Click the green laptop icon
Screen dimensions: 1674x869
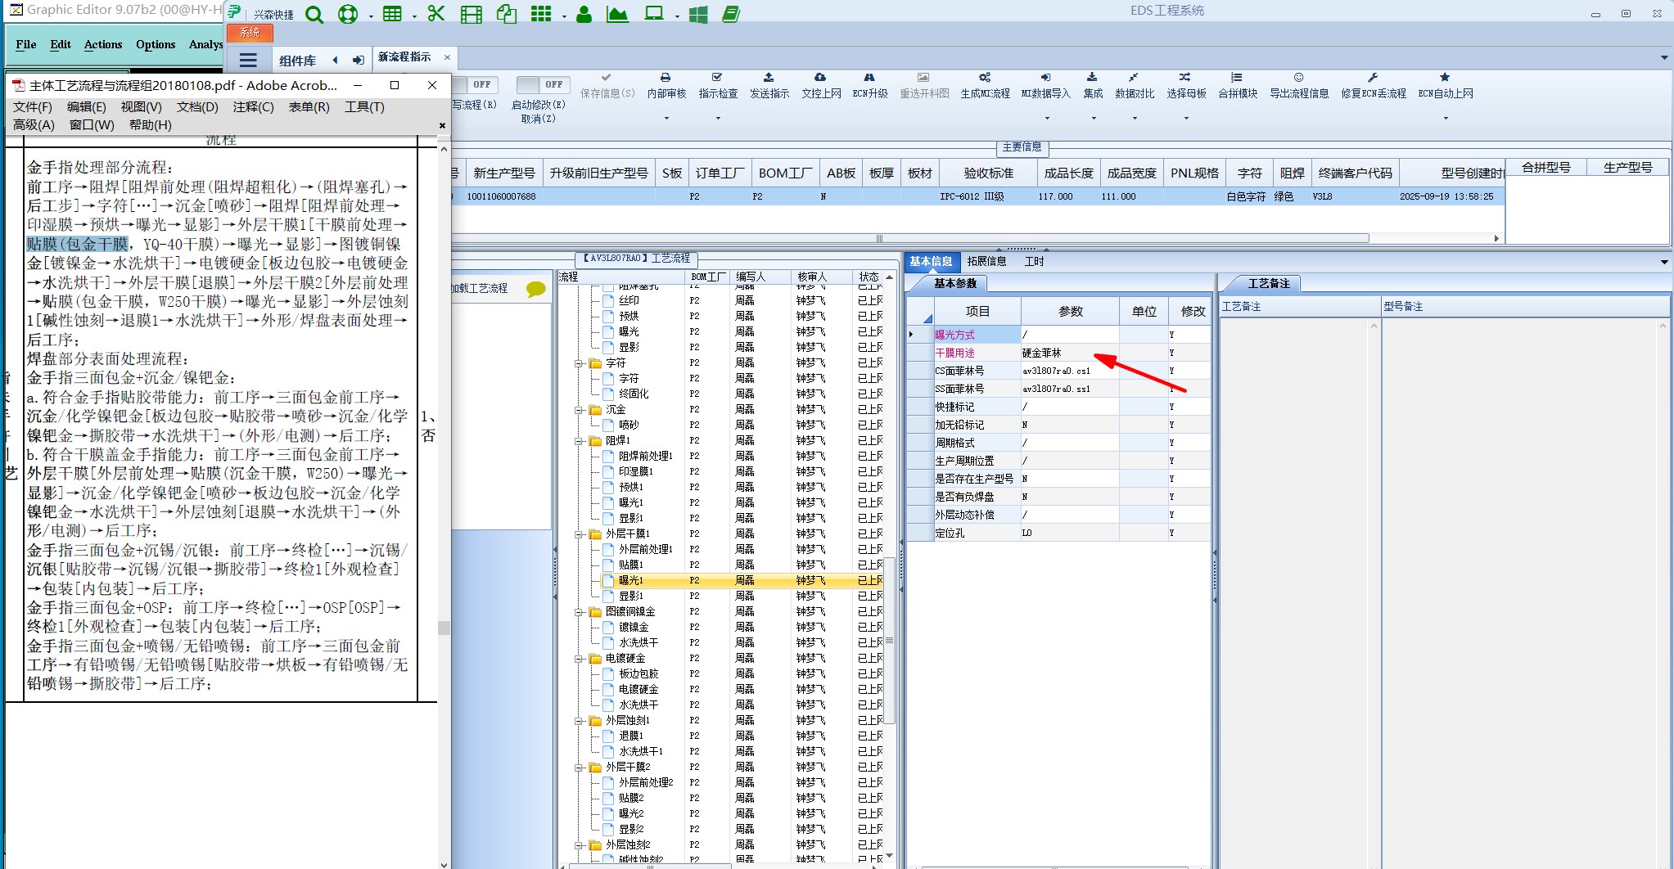tap(654, 14)
